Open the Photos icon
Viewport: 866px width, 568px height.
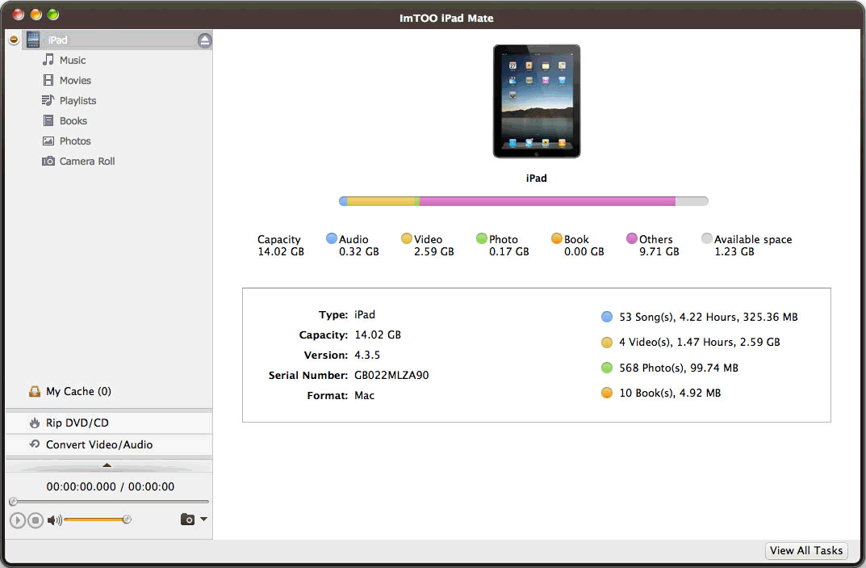pos(48,141)
